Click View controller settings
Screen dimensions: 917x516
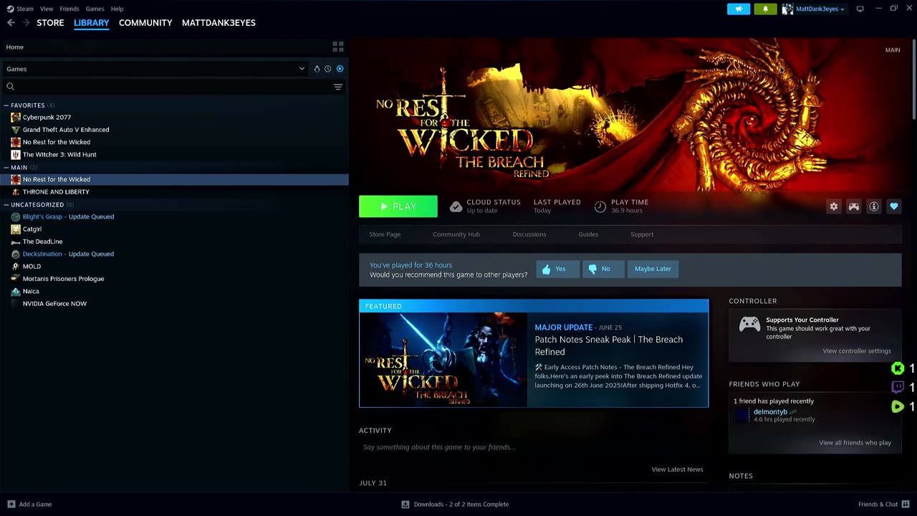pos(857,351)
